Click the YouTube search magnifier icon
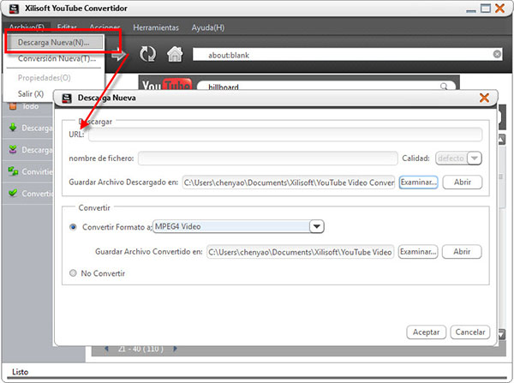514x383 pixels. (444, 87)
